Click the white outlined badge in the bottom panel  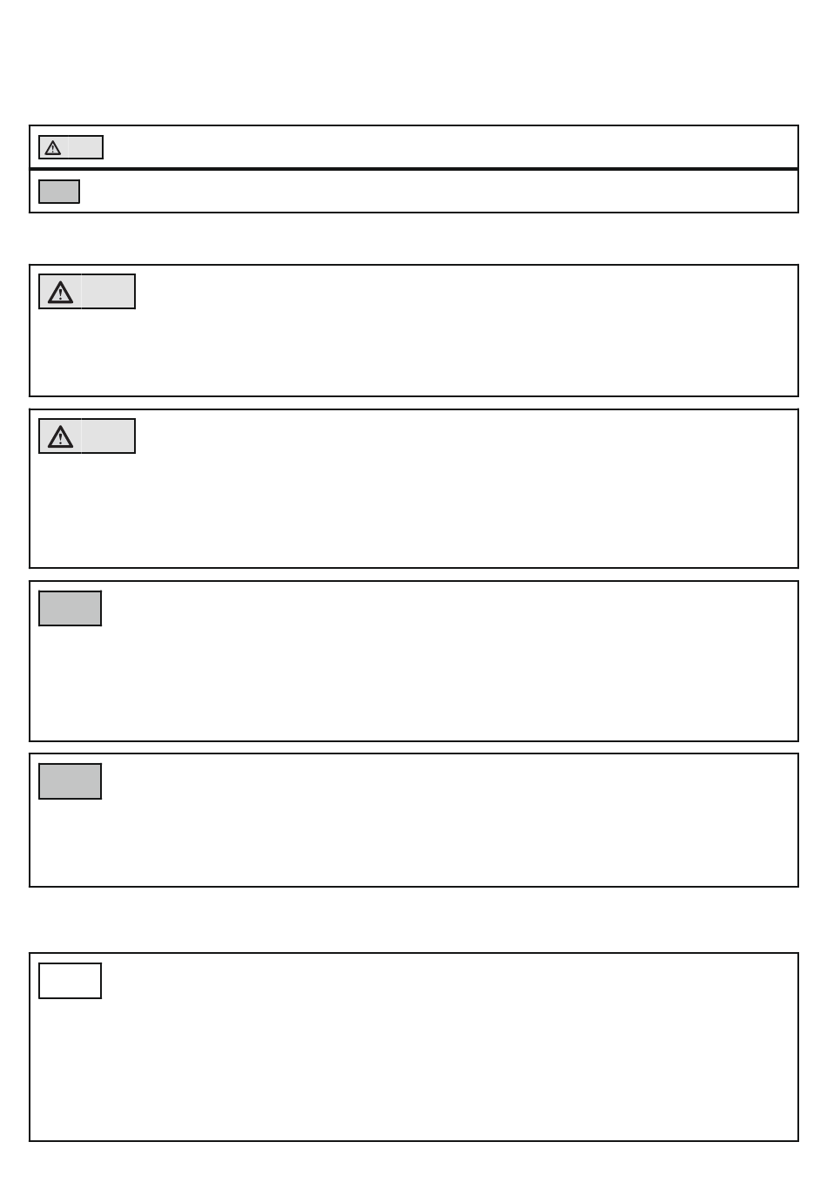point(70,981)
